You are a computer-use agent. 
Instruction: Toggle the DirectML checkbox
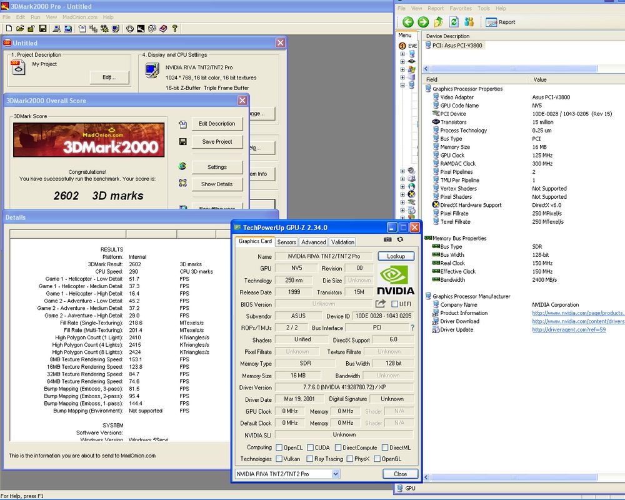(385, 447)
